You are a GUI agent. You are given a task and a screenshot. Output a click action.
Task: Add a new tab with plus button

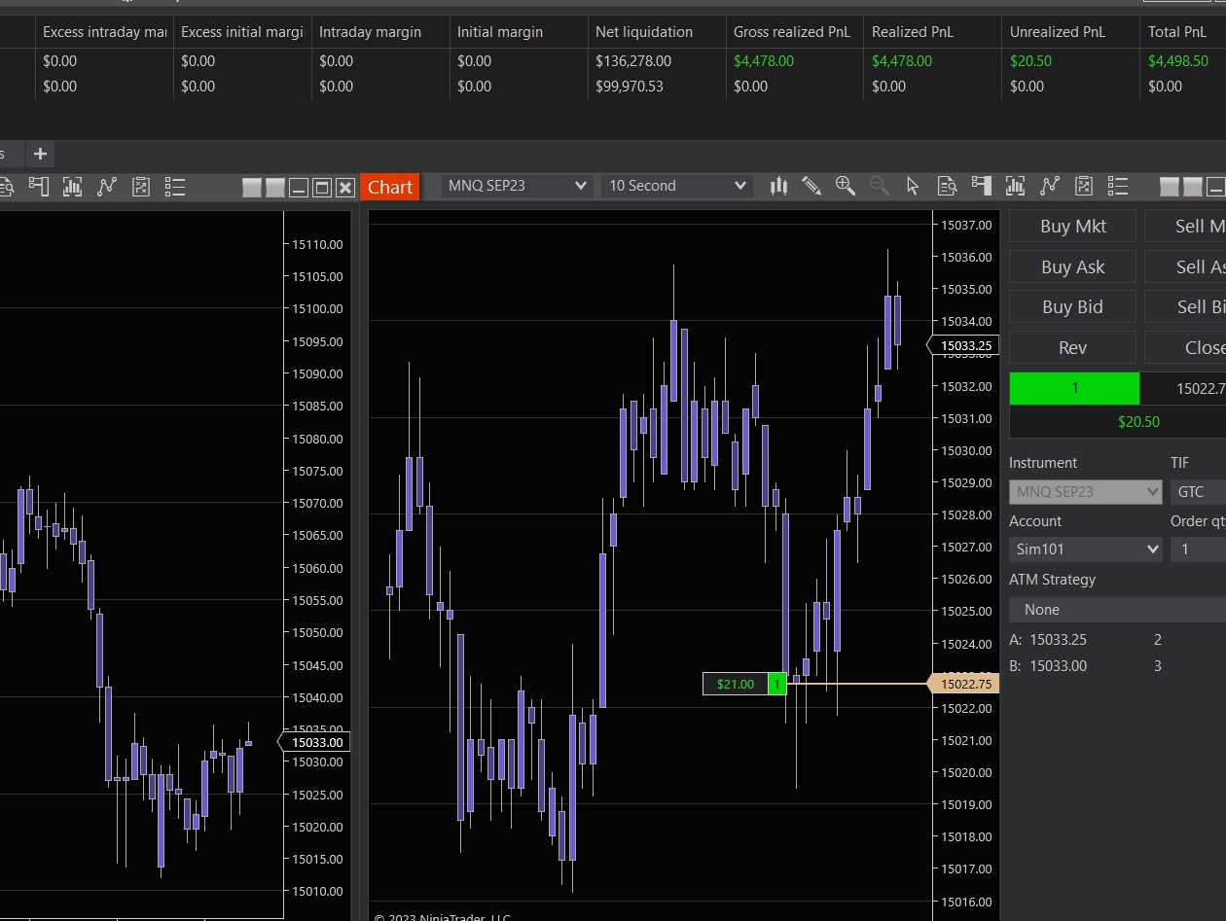coord(40,154)
